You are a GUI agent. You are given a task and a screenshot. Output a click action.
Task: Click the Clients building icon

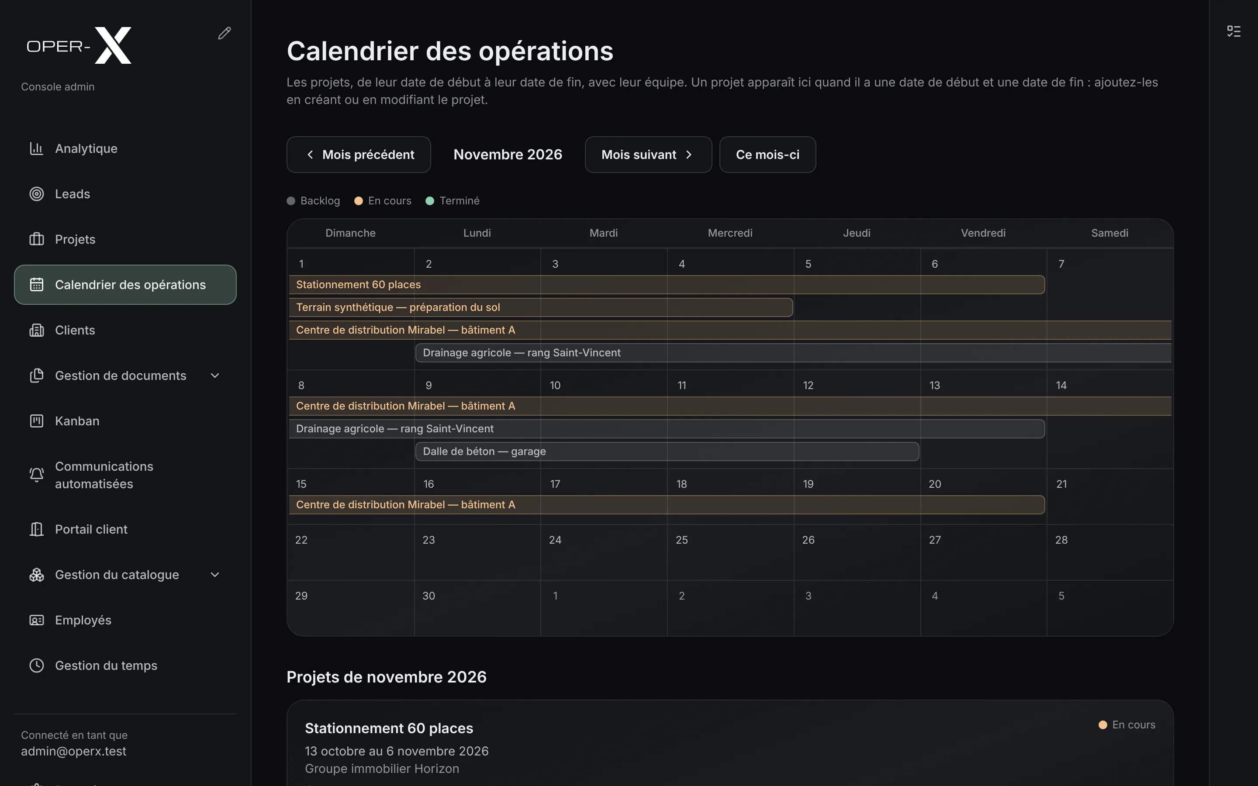[x=36, y=330]
